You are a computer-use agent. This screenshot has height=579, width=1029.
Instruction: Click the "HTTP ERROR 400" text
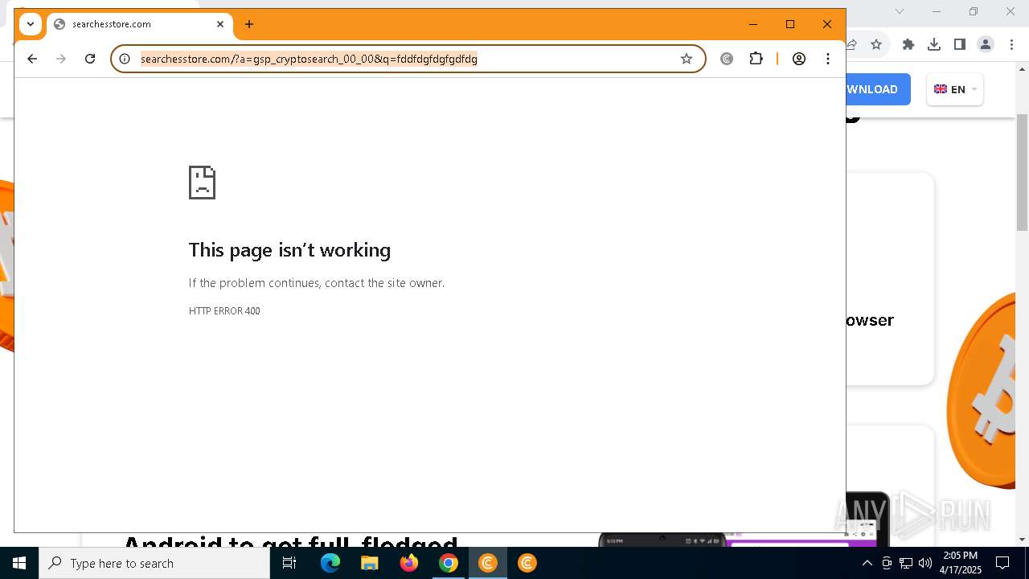pos(224,311)
